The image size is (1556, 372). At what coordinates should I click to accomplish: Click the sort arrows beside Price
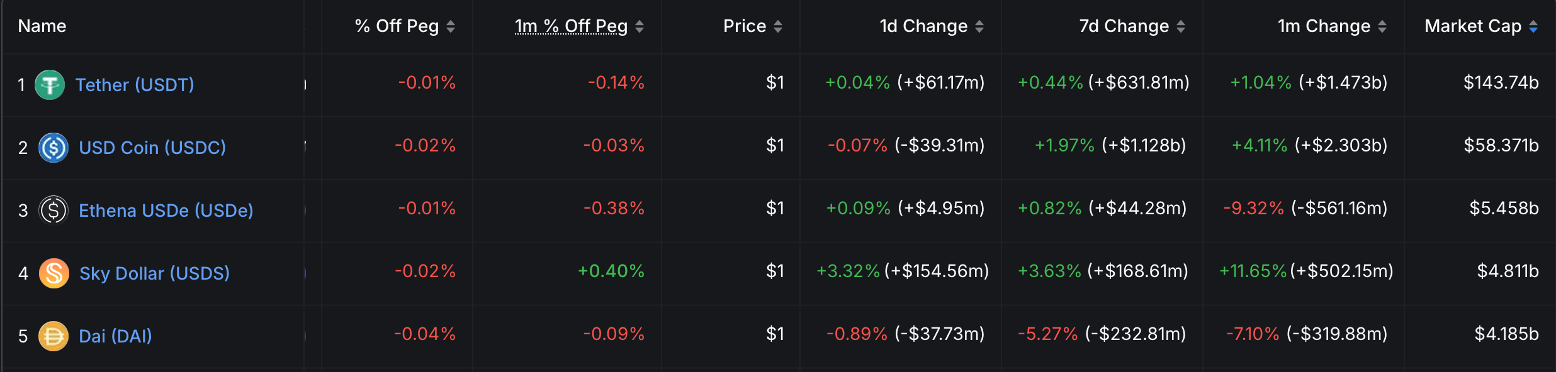(x=779, y=26)
